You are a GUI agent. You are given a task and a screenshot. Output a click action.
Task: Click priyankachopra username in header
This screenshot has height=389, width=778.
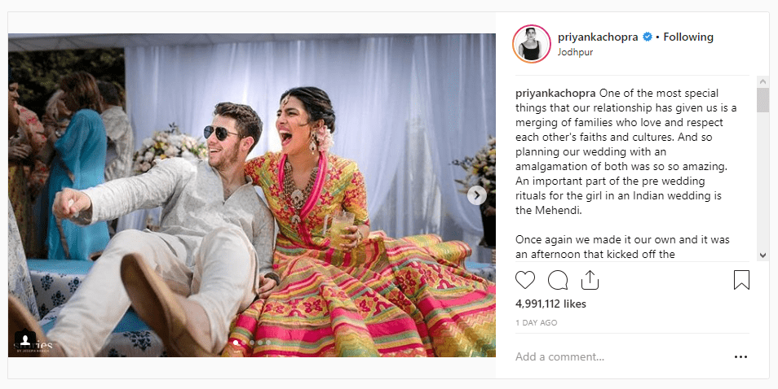pyautogui.click(x=598, y=37)
